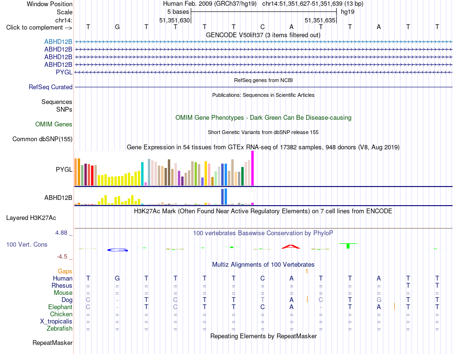Open the OMIM Genes track label
This screenshot has width=453, height=354.
tap(53, 124)
